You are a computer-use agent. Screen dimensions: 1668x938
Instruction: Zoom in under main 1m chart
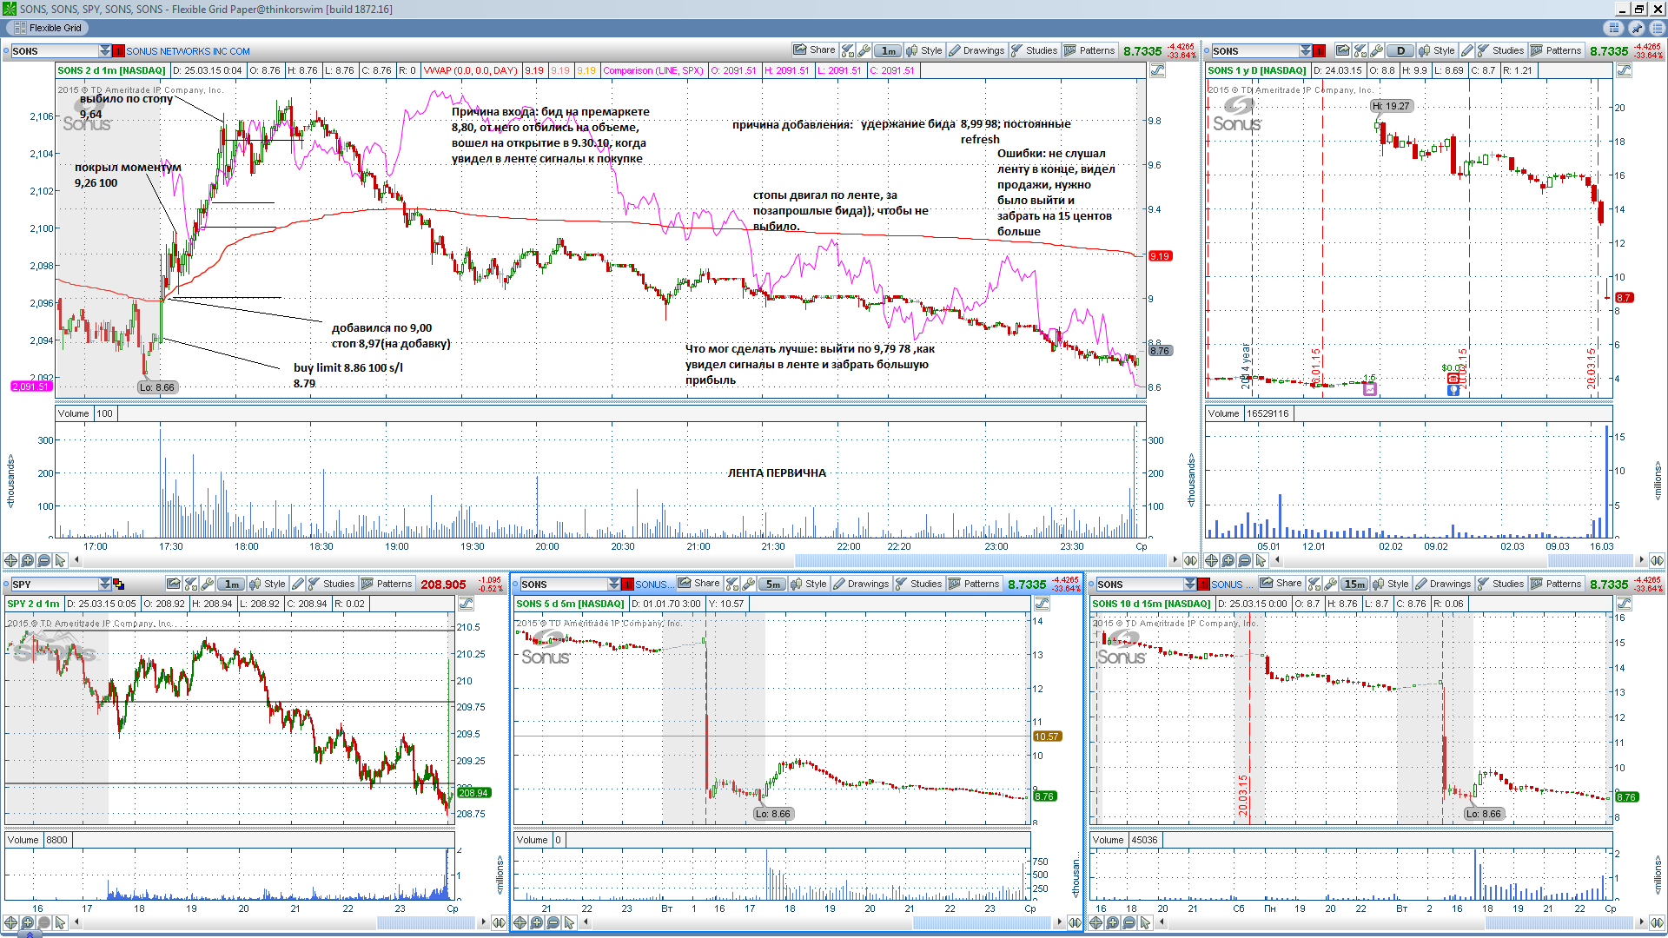[x=28, y=560]
